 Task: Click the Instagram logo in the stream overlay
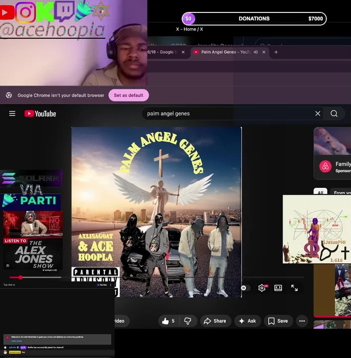pos(25,12)
